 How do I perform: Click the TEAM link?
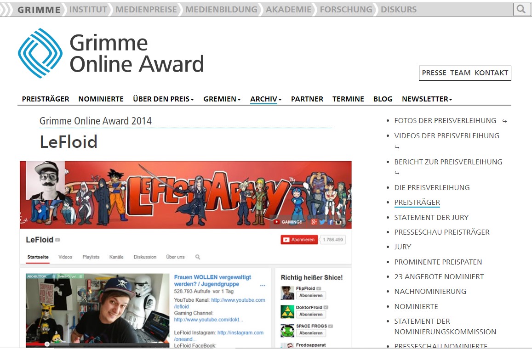[460, 73]
